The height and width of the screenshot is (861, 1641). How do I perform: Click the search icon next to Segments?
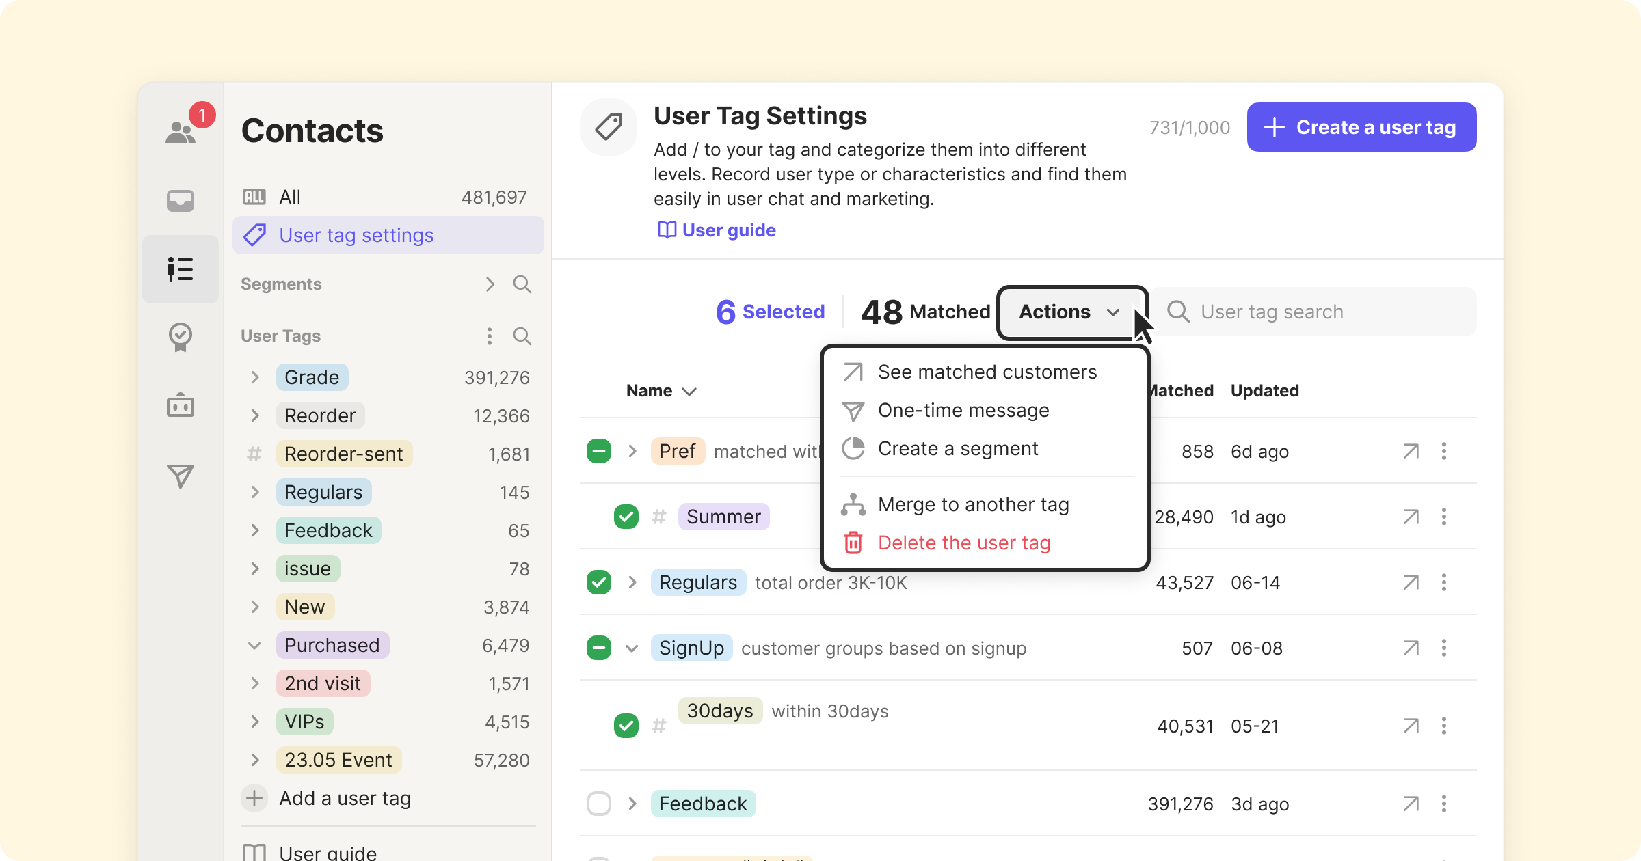click(x=522, y=284)
